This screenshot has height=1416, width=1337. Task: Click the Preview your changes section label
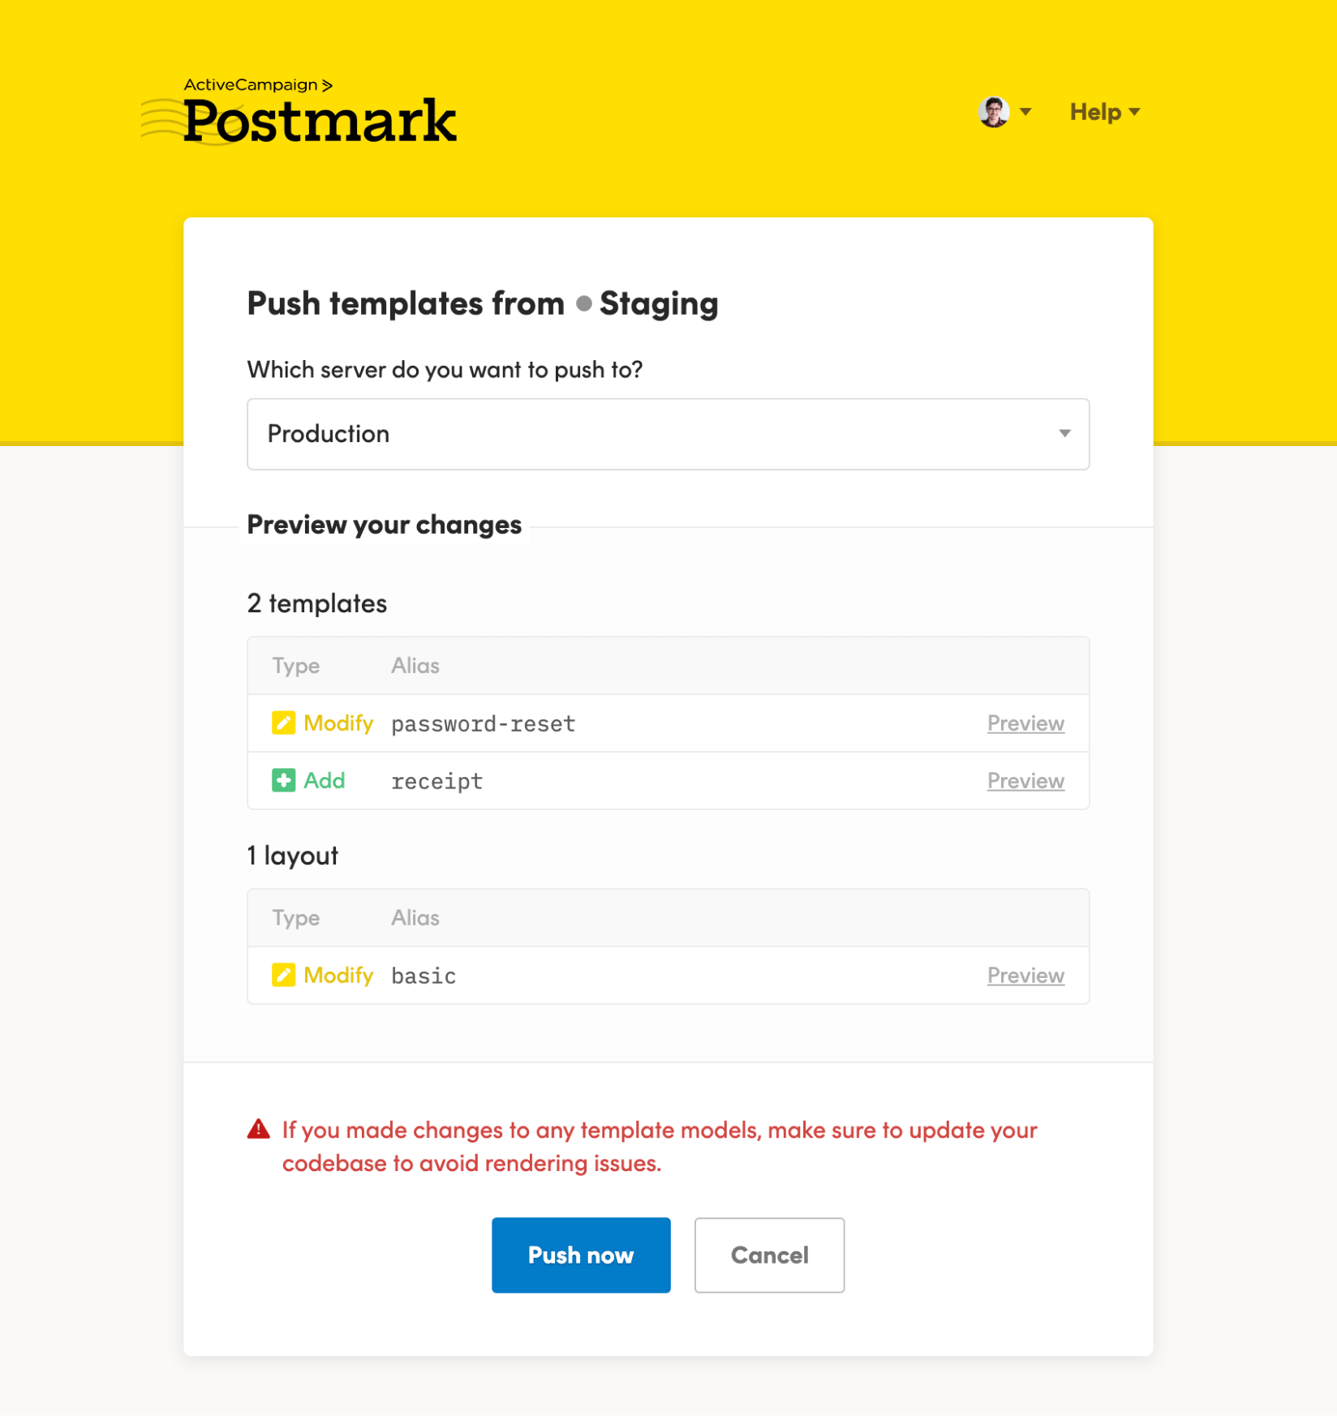[x=383, y=524]
